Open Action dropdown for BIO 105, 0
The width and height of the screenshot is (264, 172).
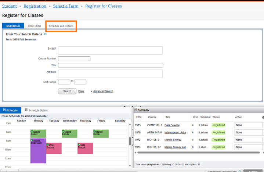coord(249,140)
